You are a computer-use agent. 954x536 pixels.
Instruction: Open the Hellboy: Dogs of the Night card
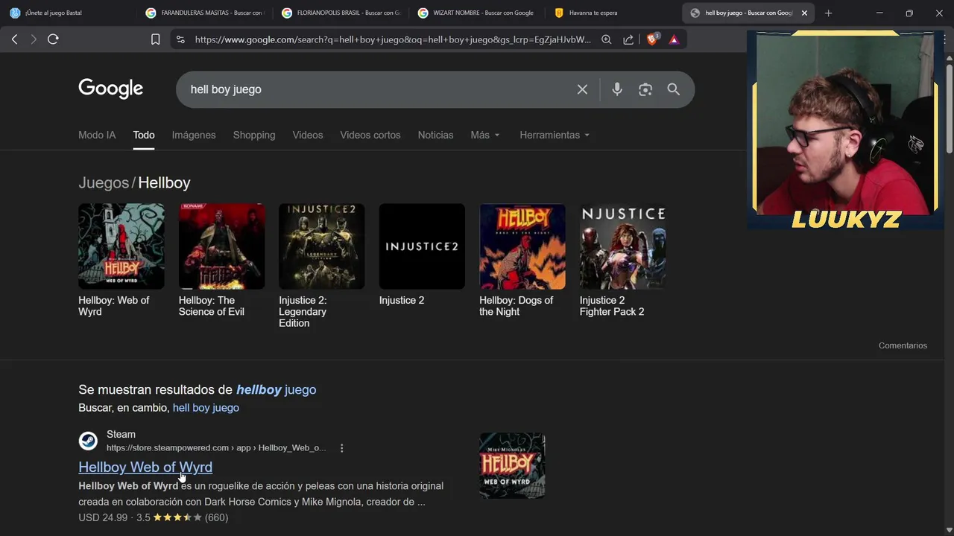point(522,261)
